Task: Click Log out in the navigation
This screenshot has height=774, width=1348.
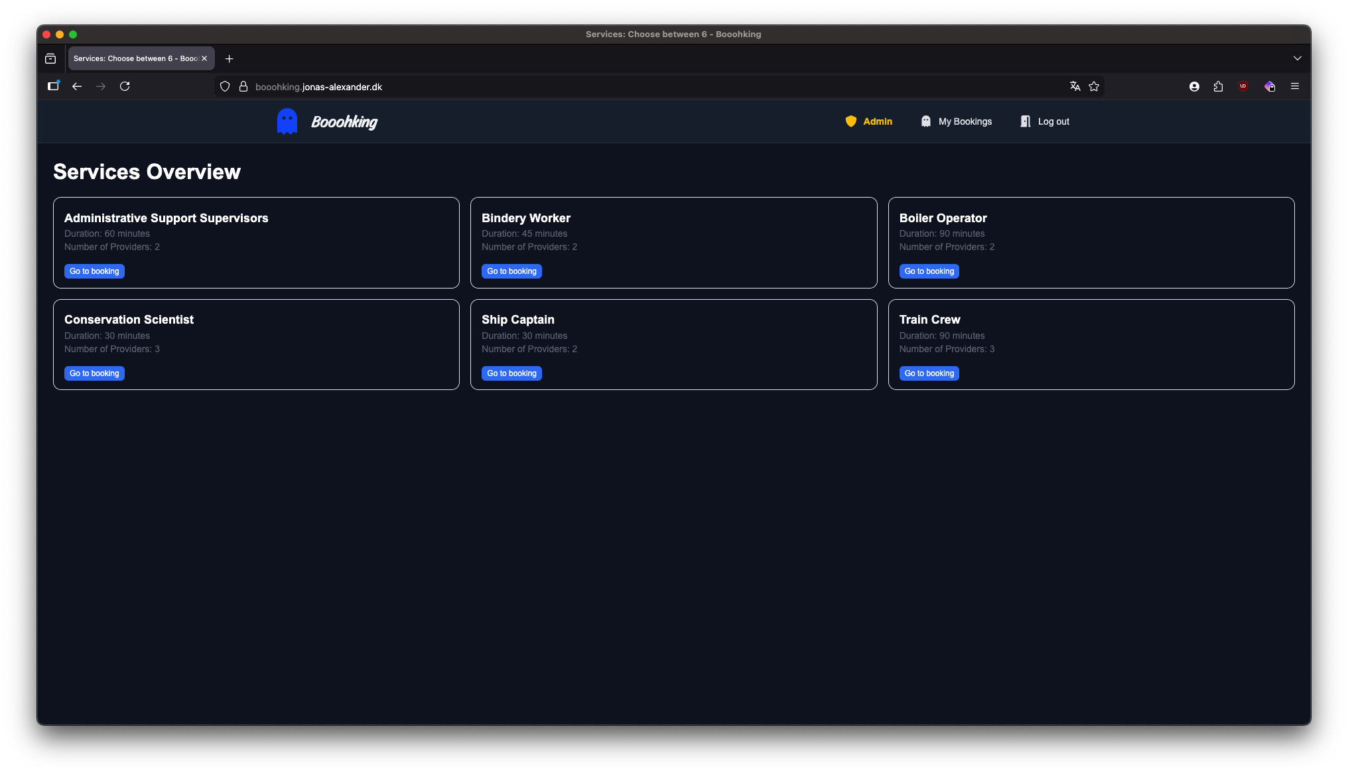Action: click(x=1045, y=121)
